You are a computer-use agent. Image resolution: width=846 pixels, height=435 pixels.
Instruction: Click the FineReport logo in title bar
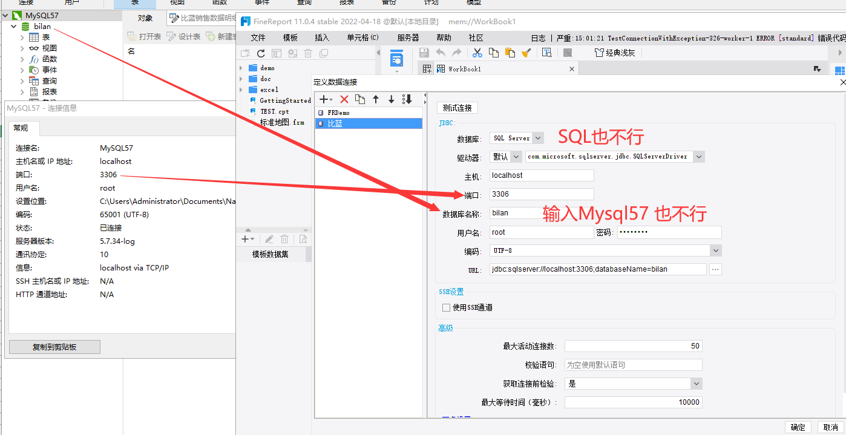[x=246, y=21]
